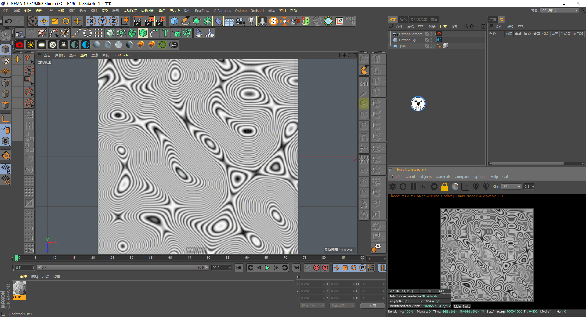Click the Voronoi Fracture icon

[x=143, y=33]
